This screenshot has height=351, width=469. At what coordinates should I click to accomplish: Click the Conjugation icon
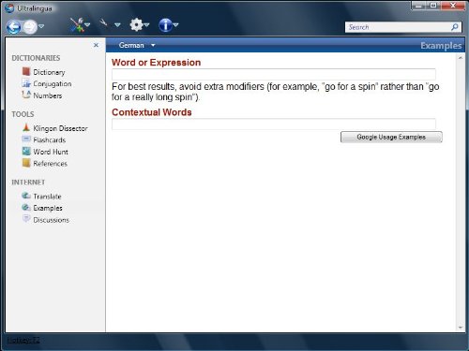coord(26,83)
